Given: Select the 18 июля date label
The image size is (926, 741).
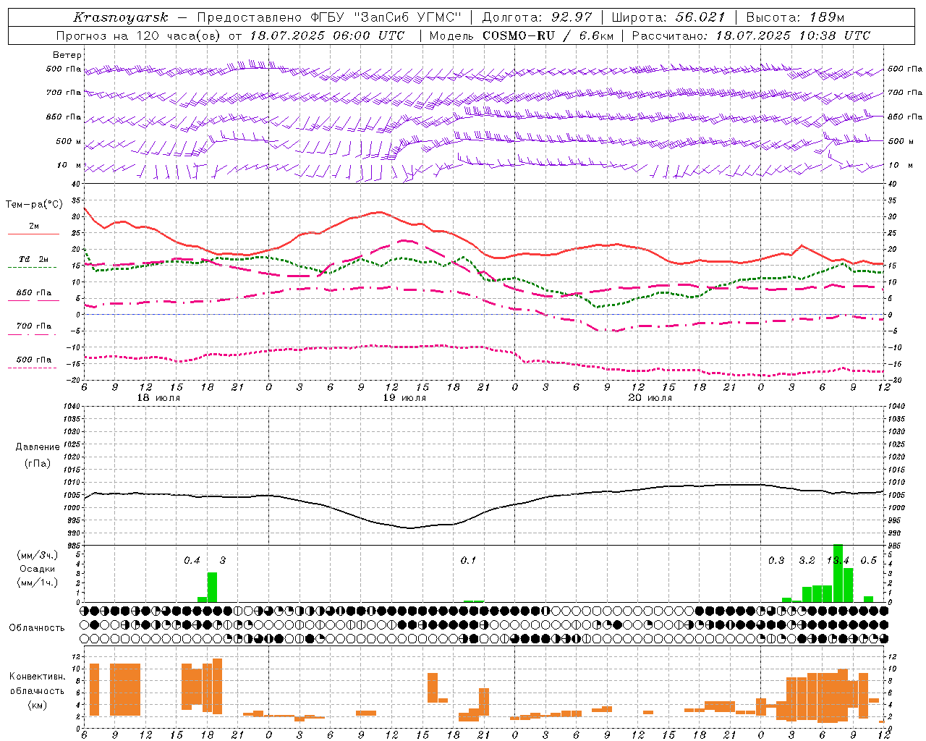Looking at the screenshot, I should 158,398.
